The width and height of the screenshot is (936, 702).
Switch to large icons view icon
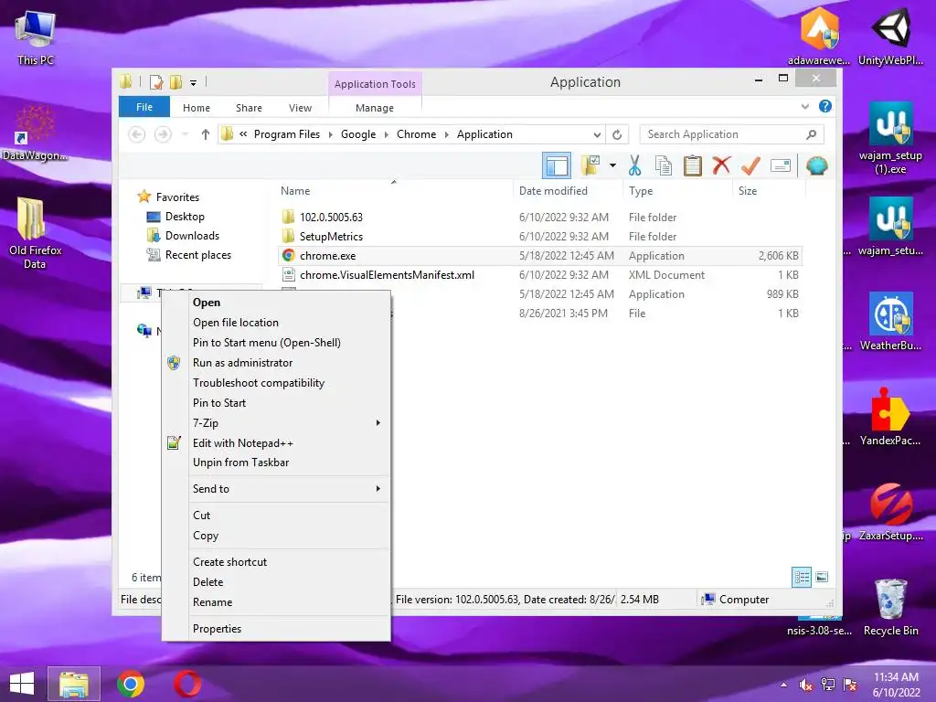click(822, 577)
